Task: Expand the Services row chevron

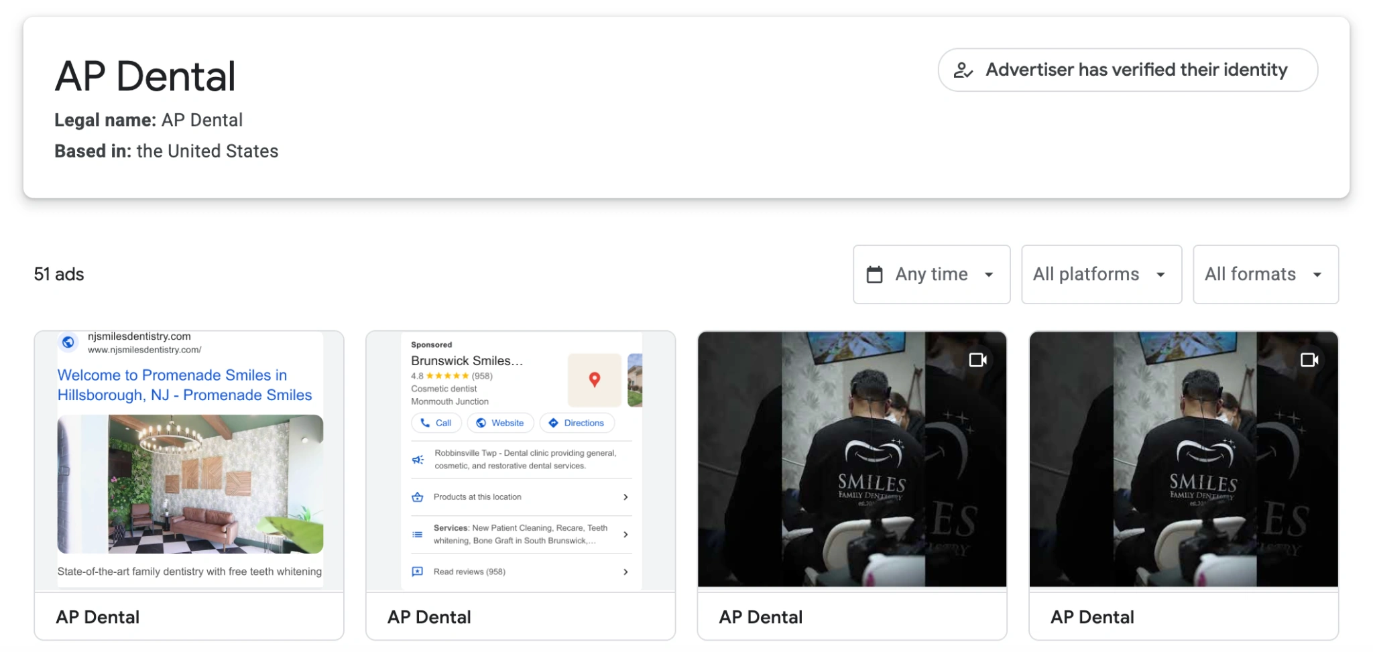Action: point(625,535)
